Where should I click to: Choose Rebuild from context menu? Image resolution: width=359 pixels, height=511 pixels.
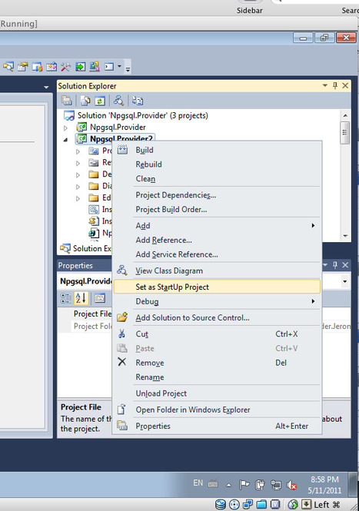pos(217,164)
